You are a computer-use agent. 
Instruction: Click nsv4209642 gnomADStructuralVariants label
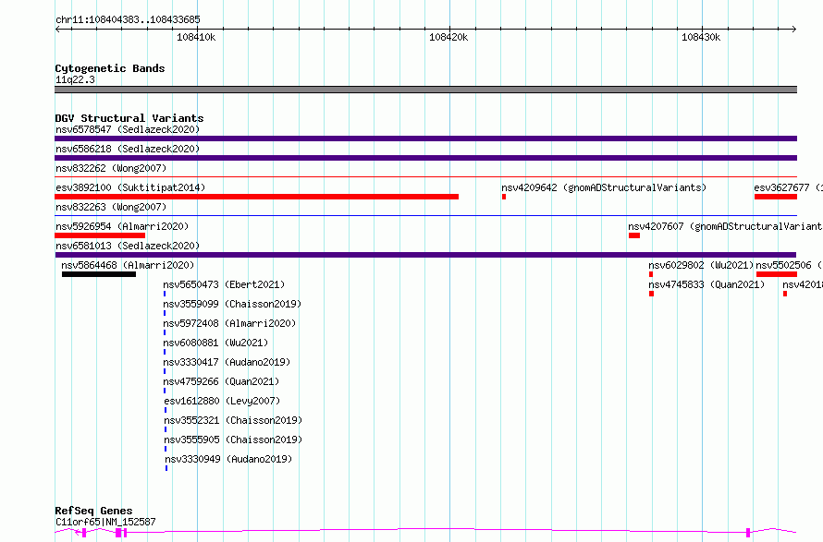click(604, 187)
